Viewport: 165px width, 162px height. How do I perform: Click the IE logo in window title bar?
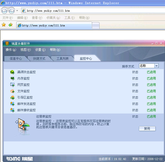[3, 3]
